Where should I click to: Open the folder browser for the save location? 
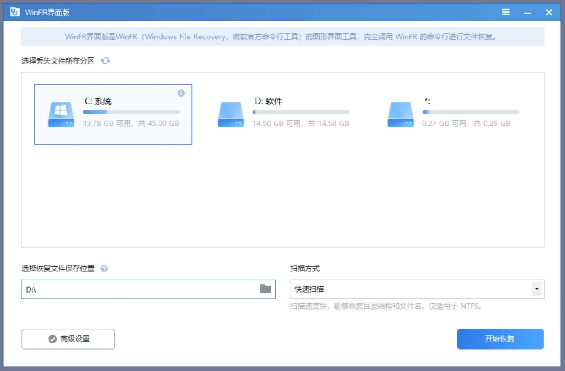click(x=265, y=288)
